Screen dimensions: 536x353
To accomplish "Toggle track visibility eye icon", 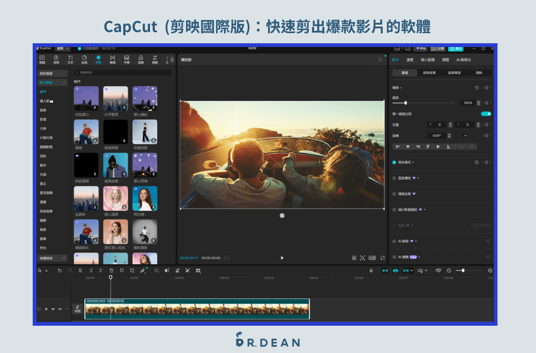I will [53, 309].
